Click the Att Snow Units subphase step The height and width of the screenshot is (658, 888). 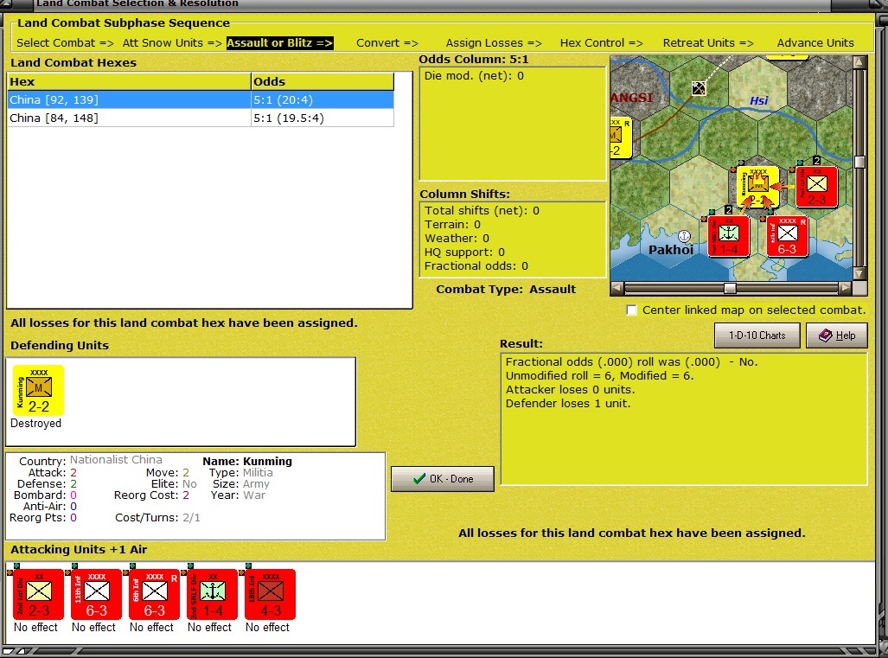[x=171, y=43]
